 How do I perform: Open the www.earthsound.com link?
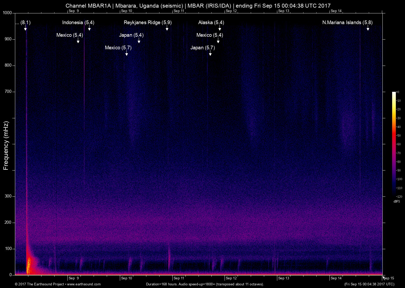[84, 284]
